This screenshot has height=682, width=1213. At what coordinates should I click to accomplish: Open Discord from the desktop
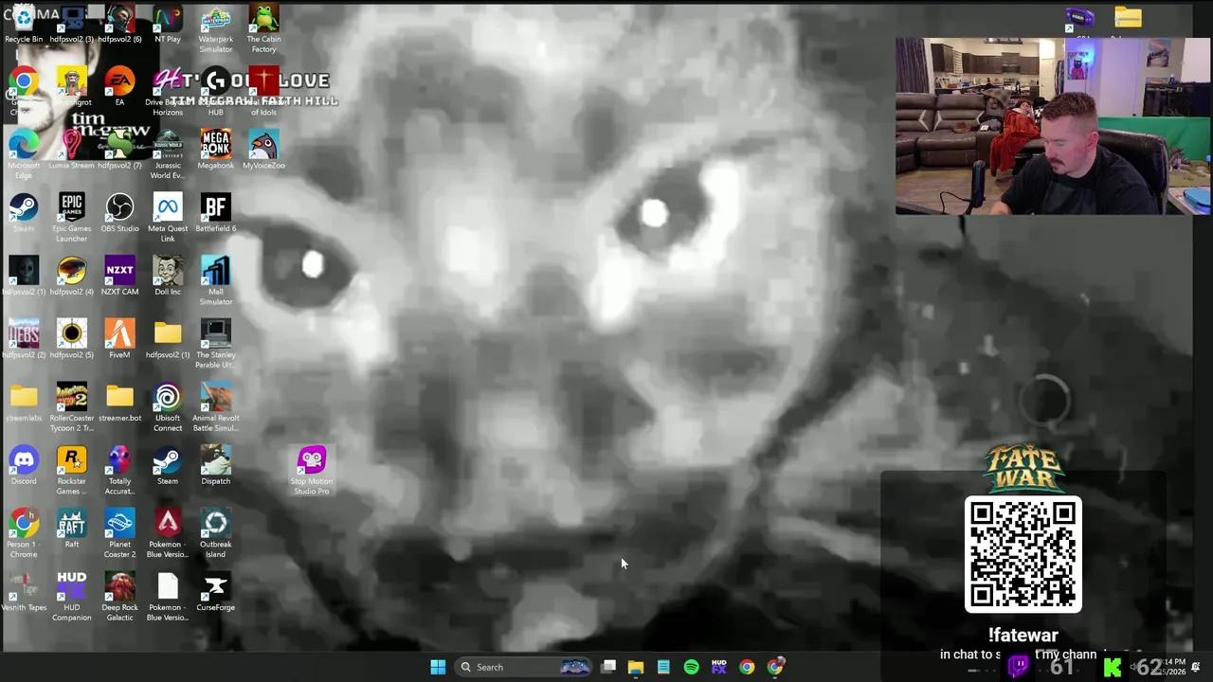[24, 467]
